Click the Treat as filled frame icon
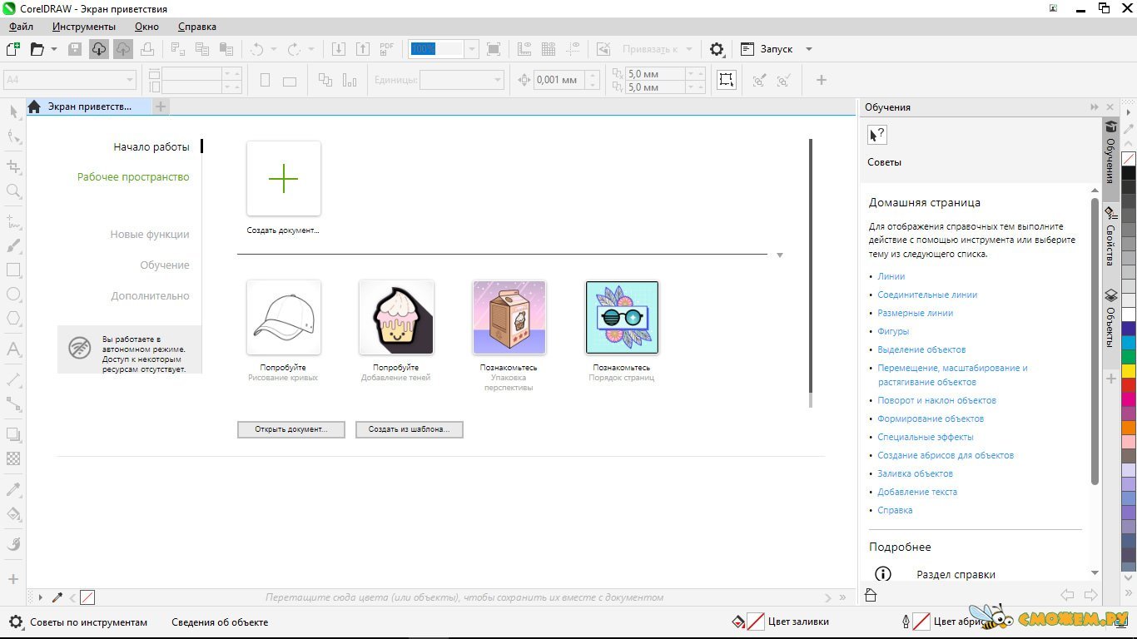The image size is (1137, 639). 727,80
